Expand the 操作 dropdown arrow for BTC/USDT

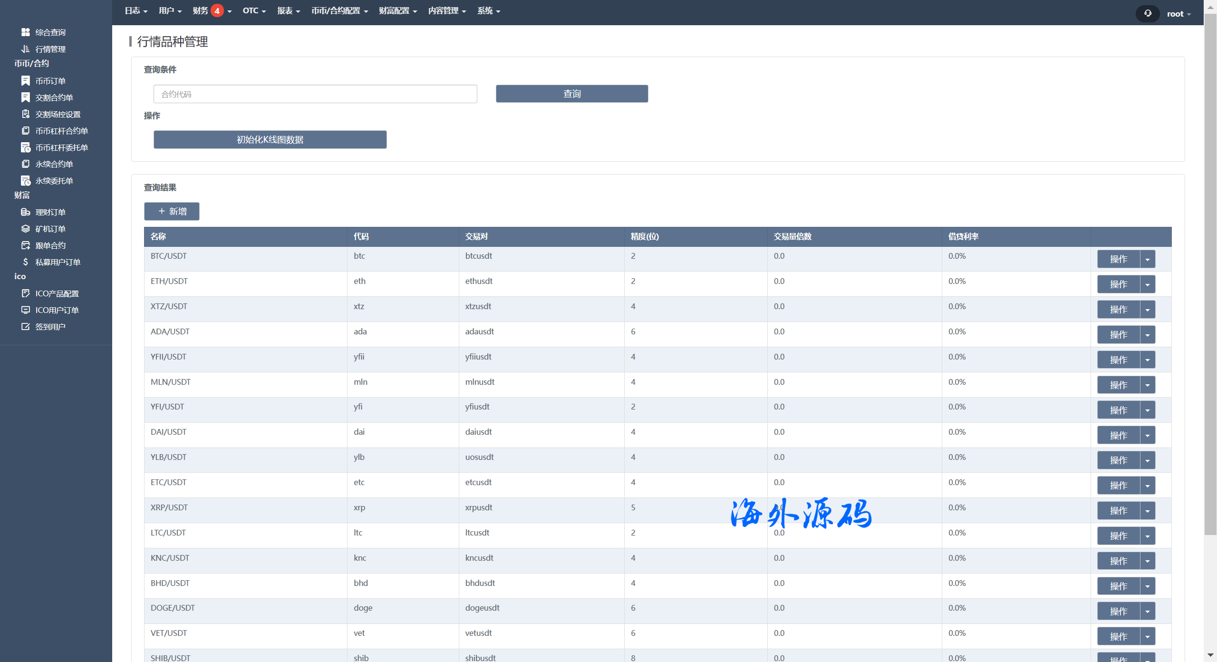(1148, 259)
